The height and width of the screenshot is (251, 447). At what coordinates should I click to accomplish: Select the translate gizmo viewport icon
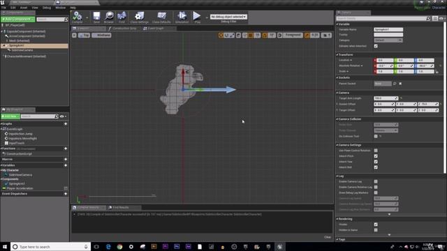point(221,36)
